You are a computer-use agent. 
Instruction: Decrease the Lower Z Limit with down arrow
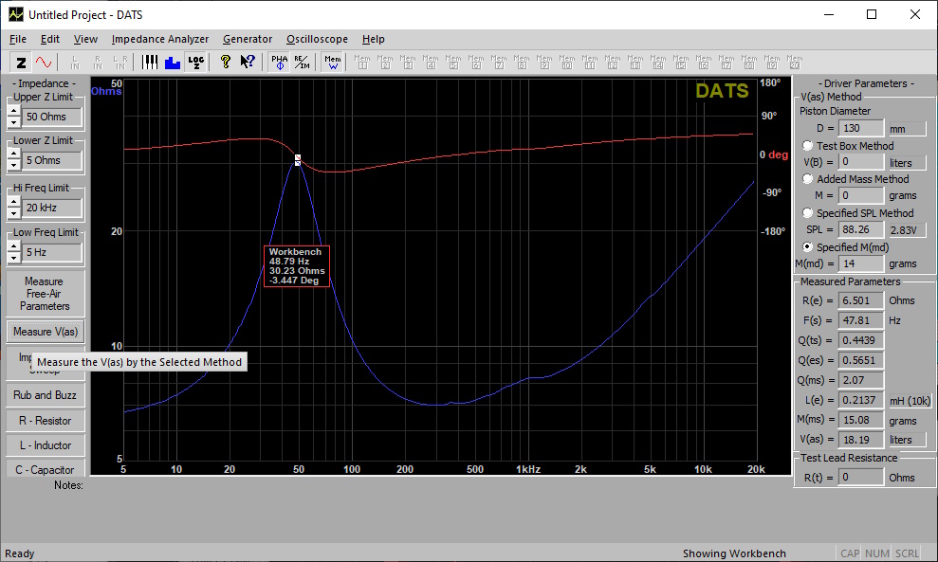tap(13, 166)
